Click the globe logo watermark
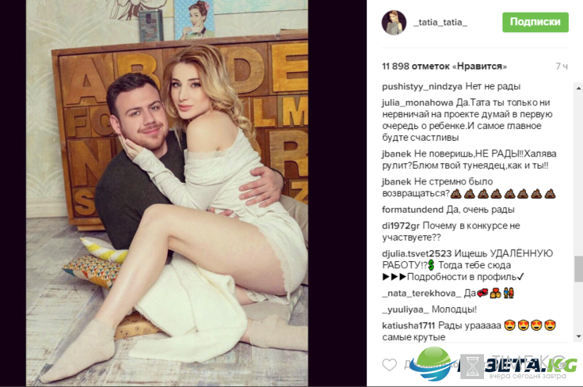 433,364
